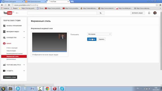This screenshot has width=162, height=91.
Task: Close the Одноклассники tab
Action: (x=45, y=2)
